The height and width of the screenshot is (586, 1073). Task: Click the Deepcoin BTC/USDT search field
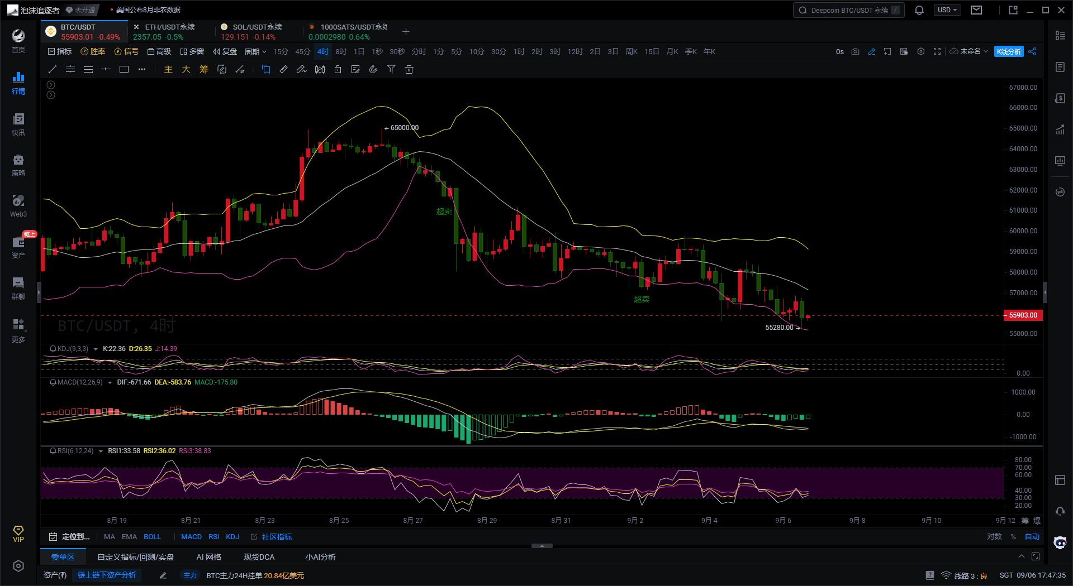848,10
